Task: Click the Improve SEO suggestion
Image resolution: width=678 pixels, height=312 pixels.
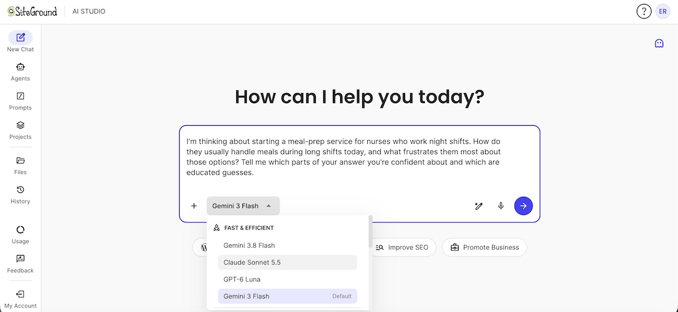Action: 402,247
